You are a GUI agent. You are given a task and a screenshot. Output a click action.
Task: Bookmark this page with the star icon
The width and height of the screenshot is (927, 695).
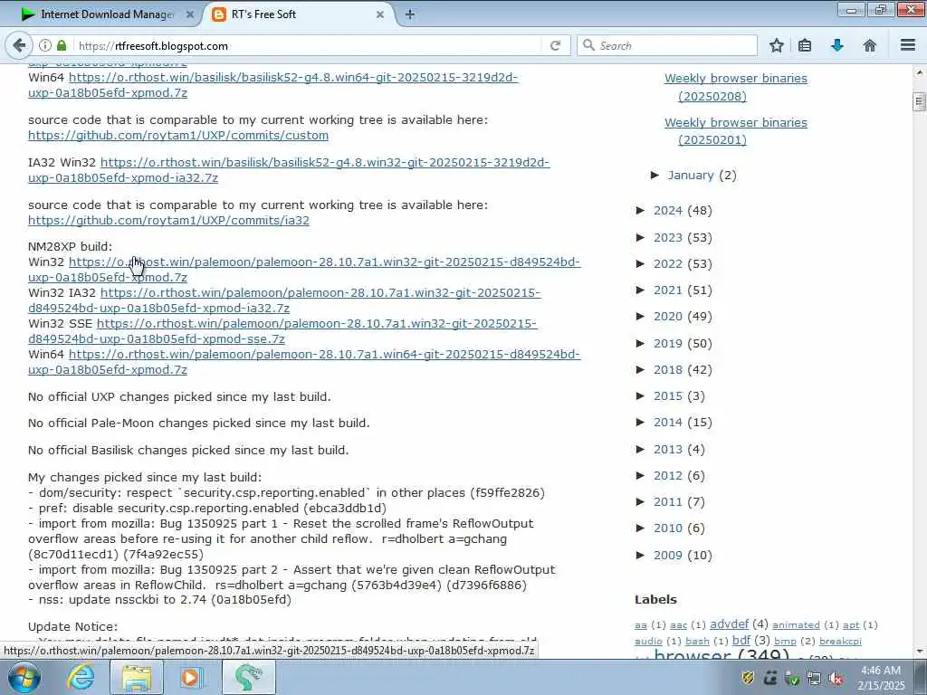point(776,45)
